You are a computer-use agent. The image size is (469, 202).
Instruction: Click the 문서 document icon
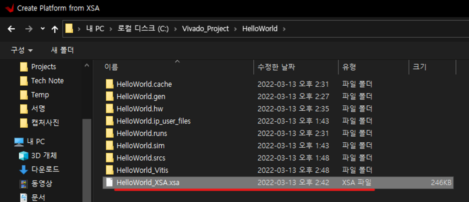23,197
